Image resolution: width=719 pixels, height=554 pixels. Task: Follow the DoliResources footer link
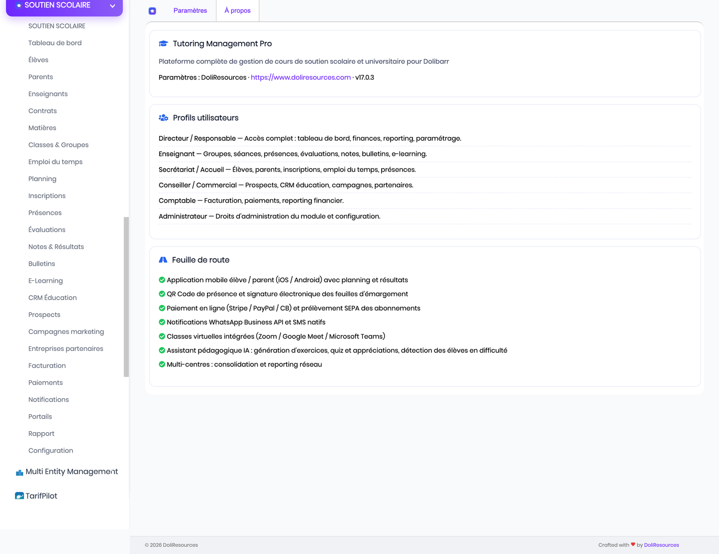(661, 545)
